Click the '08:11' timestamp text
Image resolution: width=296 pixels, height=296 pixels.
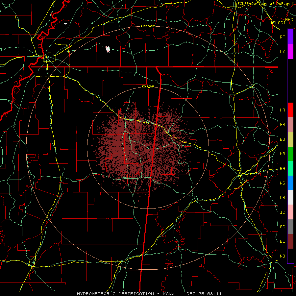214,294
